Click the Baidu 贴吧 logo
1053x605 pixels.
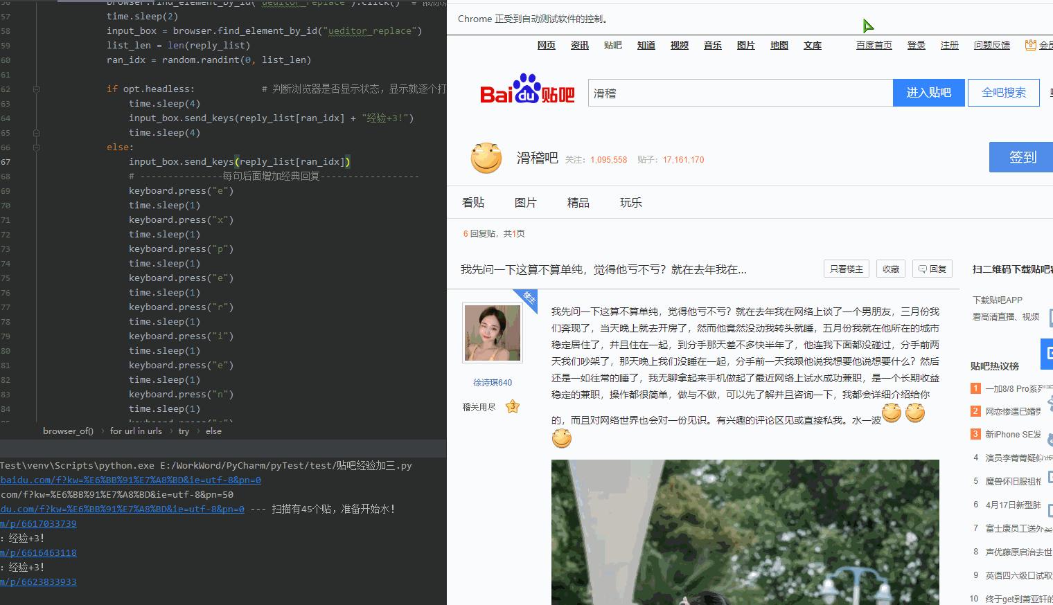click(x=526, y=92)
